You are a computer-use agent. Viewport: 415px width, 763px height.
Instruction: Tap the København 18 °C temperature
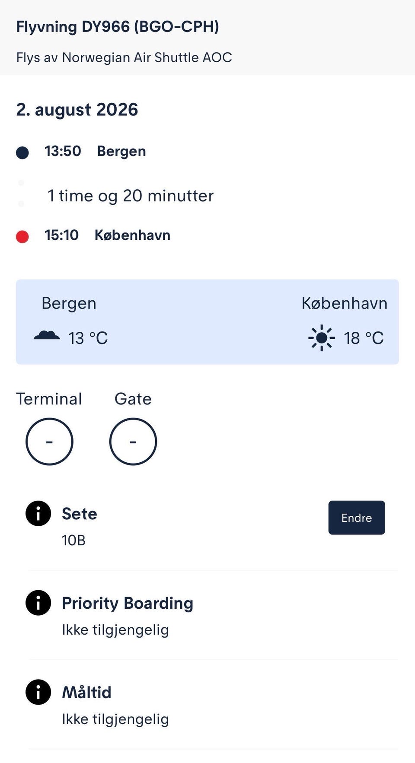tap(364, 338)
